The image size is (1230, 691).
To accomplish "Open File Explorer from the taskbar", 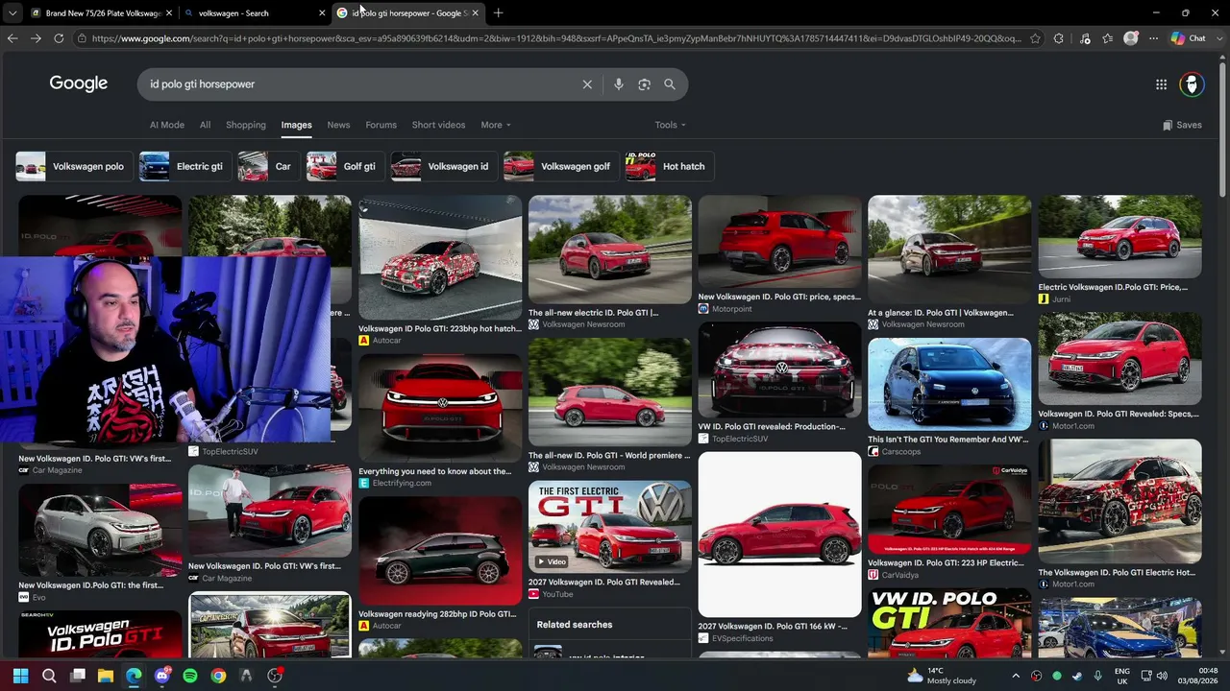I will point(106,676).
